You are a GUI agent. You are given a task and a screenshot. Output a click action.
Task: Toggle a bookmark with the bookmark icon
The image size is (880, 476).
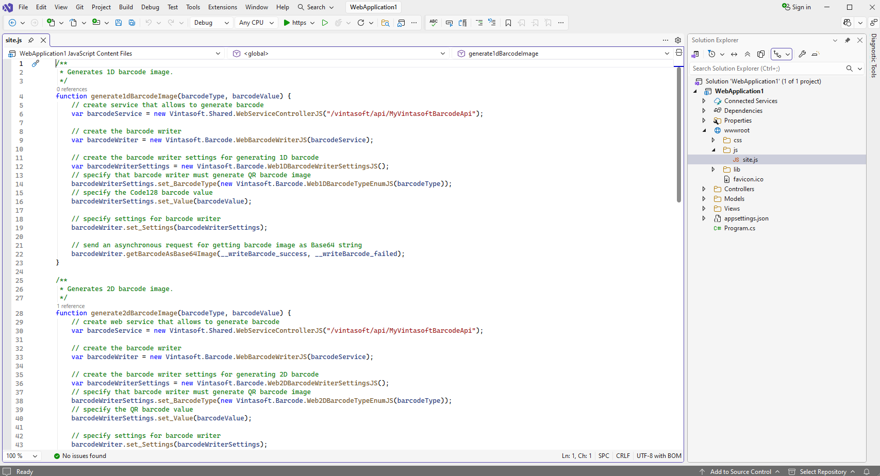[508, 23]
